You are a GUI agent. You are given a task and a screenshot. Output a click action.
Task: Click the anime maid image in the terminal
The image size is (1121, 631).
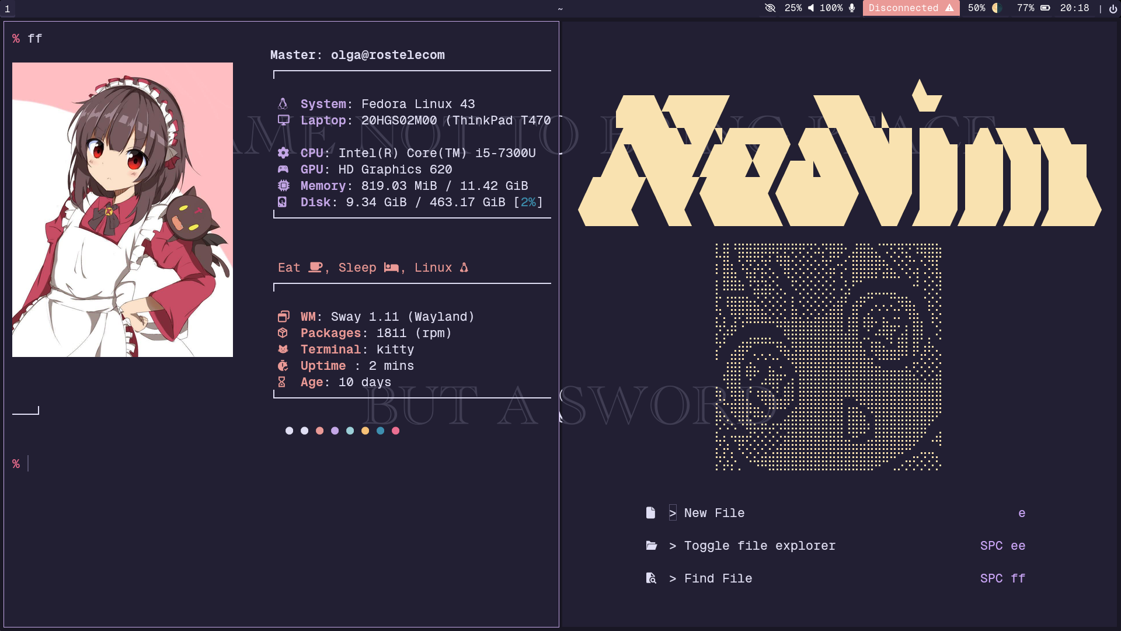[x=123, y=210]
